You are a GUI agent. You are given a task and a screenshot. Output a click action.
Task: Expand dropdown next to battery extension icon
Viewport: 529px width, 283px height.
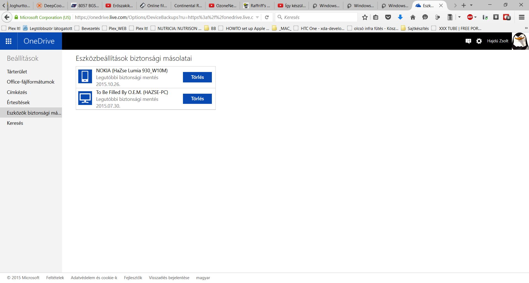[x=459, y=17]
